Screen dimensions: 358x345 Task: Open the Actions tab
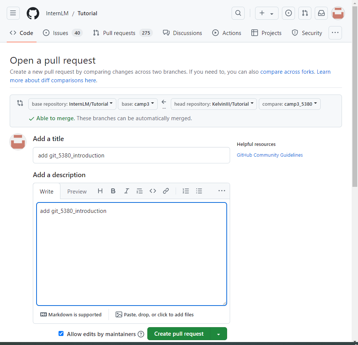[226, 33]
